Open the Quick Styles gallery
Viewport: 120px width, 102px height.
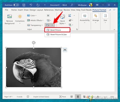click(x=63, y=20)
